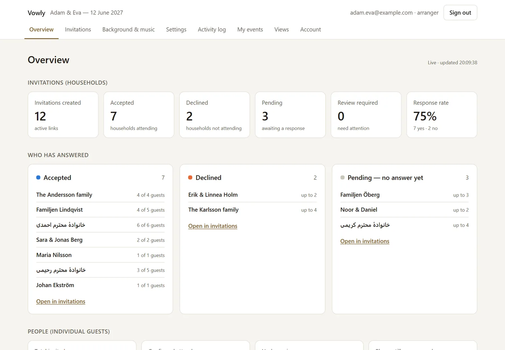This screenshot has width=505, height=350.
Task: Click the Response rate 75% card
Action: 442,115
